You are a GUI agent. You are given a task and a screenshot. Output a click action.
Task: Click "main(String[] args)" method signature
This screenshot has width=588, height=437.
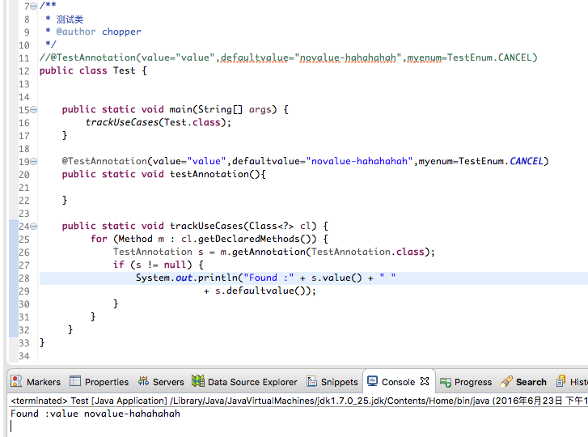223,109
